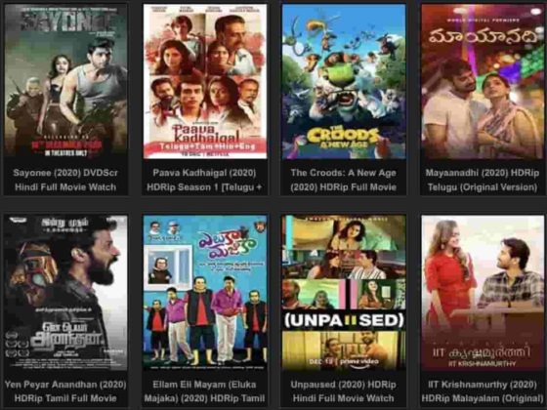Click Ellam Eli Mayam (Eluka Majaka) link
Viewport: 547px width, 410px height.
[204, 391]
